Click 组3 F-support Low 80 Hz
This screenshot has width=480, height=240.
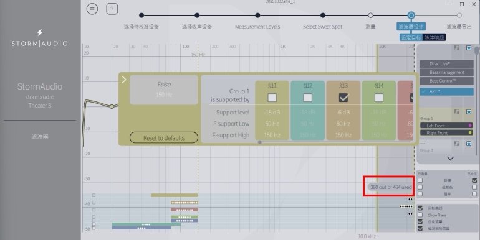click(343, 124)
